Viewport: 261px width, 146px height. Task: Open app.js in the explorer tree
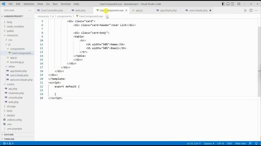click(x=13, y=58)
